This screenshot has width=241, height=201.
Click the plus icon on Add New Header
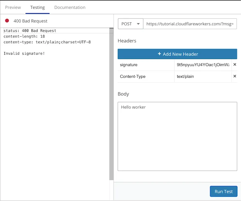click(x=159, y=54)
